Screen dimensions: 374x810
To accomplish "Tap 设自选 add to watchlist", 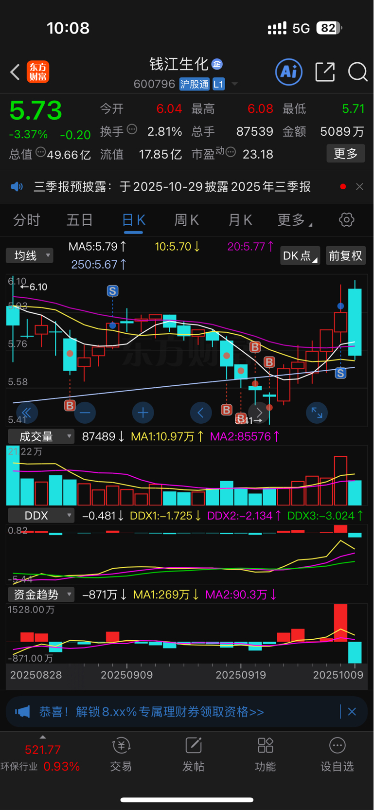I will tap(337, 755).
